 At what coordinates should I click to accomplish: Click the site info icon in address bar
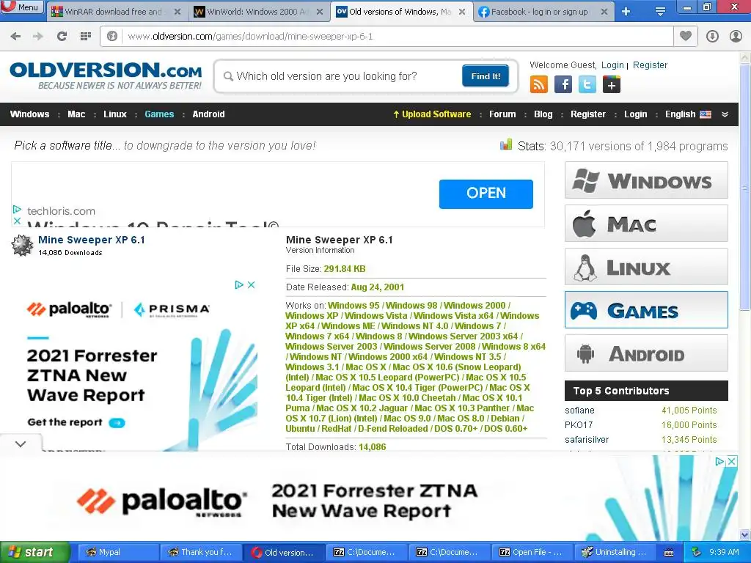(112, 37)
